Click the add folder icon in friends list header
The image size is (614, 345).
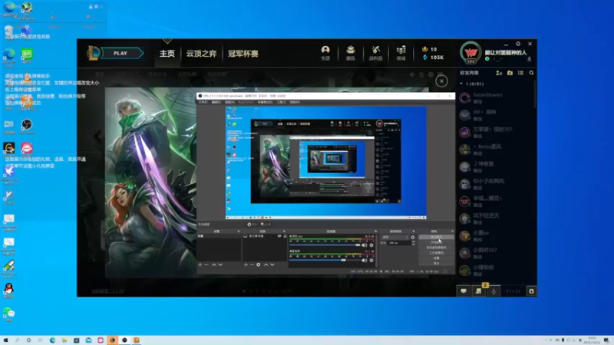[510, 73]
